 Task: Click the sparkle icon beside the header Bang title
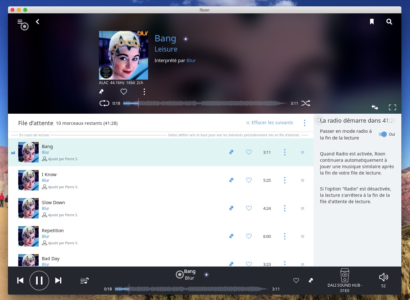click(186, 39)
